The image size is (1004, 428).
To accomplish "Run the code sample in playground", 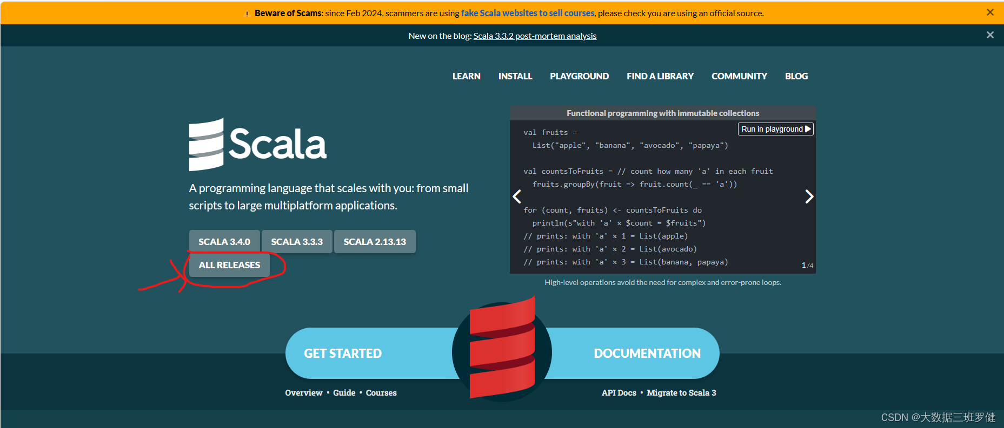I will pyautogui.click(x=776, y=129).
